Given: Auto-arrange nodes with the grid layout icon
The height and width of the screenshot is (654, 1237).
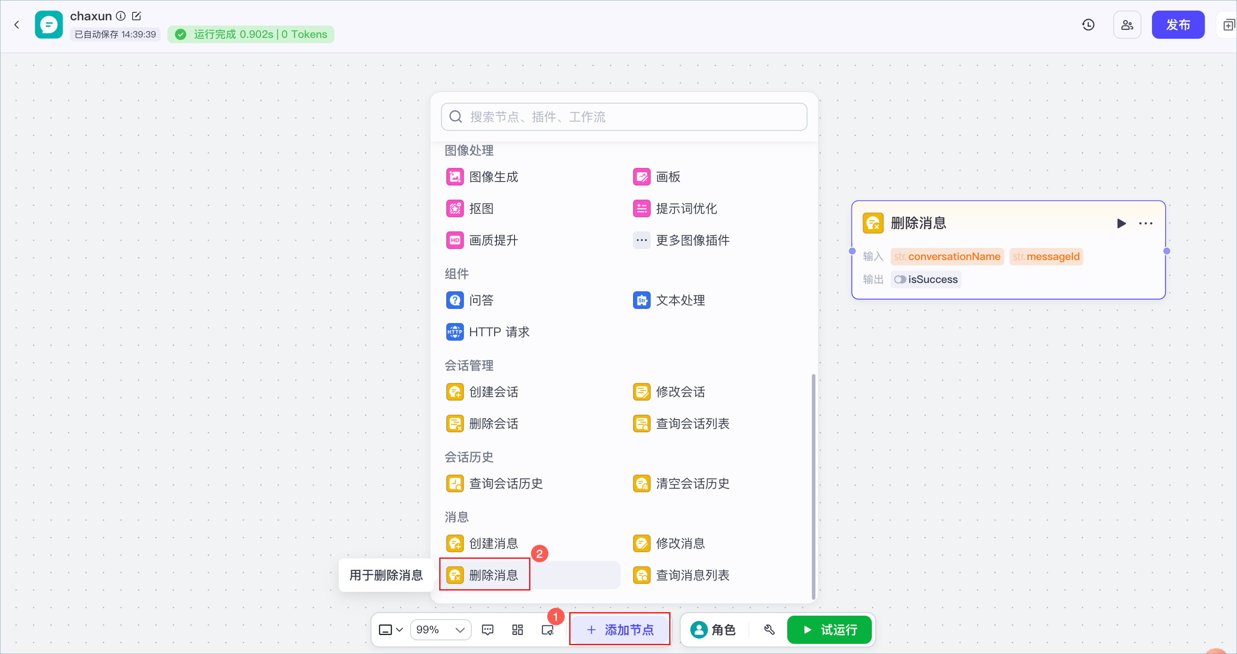Looking at the screenshot, I should pos(517,629).
